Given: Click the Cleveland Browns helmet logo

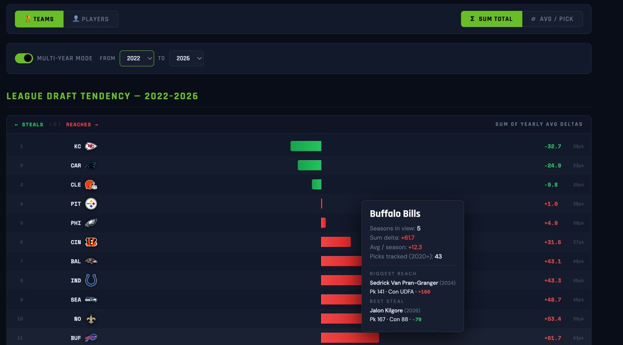Looking at the screenshot, I should point(91,185).
